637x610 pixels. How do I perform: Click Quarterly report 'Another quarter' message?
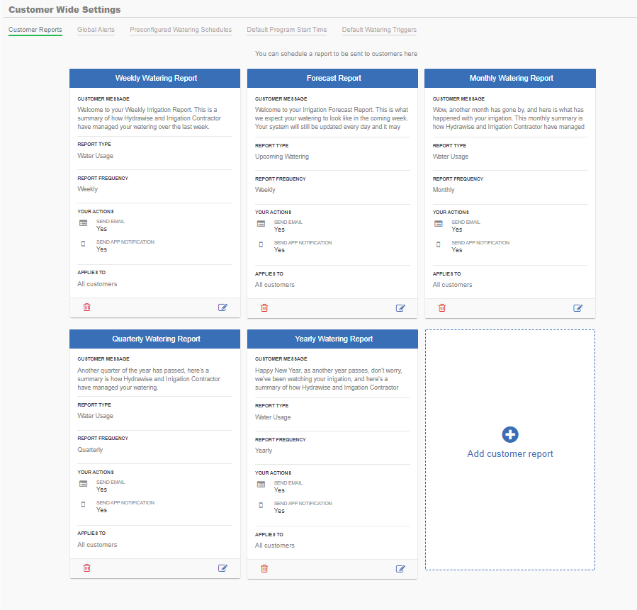(149, 379)
